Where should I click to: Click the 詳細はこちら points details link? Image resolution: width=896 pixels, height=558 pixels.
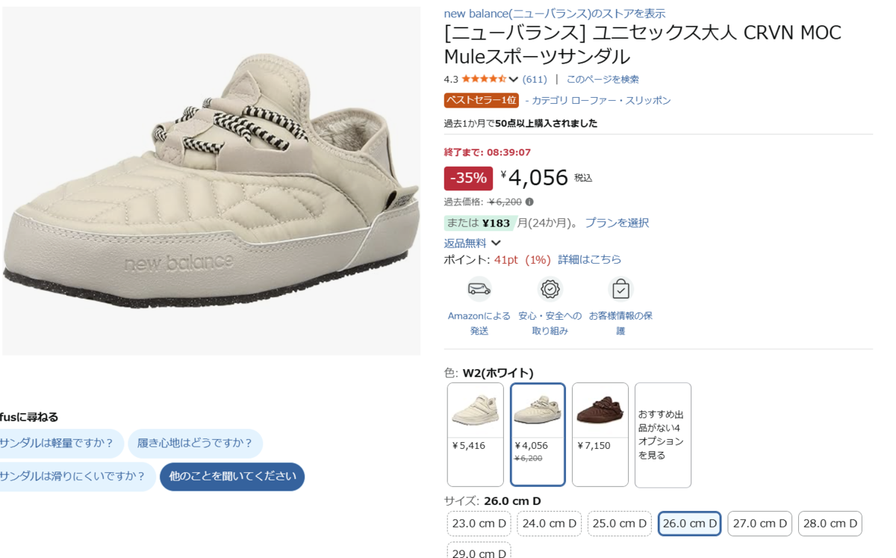(589, 259)
